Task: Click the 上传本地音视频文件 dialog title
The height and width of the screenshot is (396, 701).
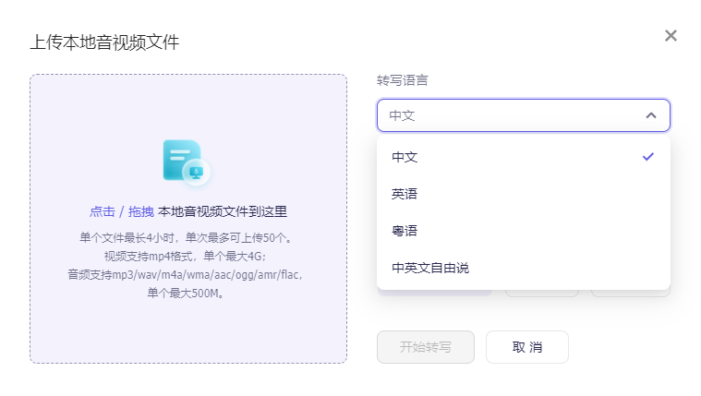Action: pos(104,42)
